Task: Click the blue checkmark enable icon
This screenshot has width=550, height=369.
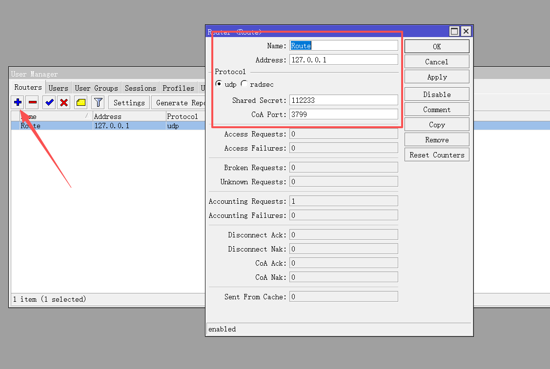Action: click(49, 102)
